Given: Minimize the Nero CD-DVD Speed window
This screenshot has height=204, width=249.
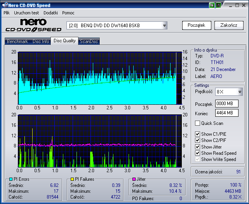Looking at the screenshot, I should point(231,5).
